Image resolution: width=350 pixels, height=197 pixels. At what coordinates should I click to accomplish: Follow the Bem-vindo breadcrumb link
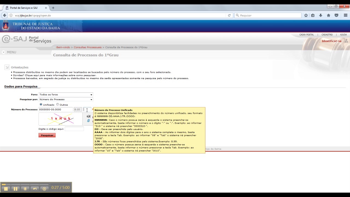click(x=63, y=47)
